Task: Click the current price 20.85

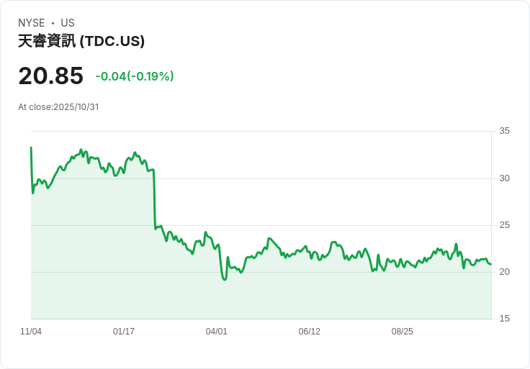Action: (50, 76)
